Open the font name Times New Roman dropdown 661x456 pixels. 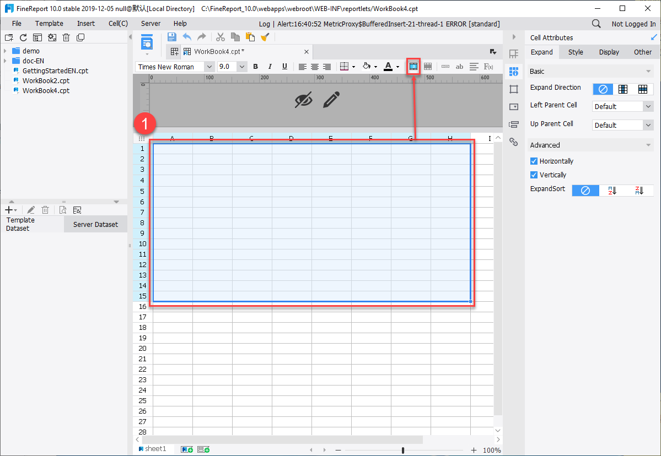click(x=209, y=67)
